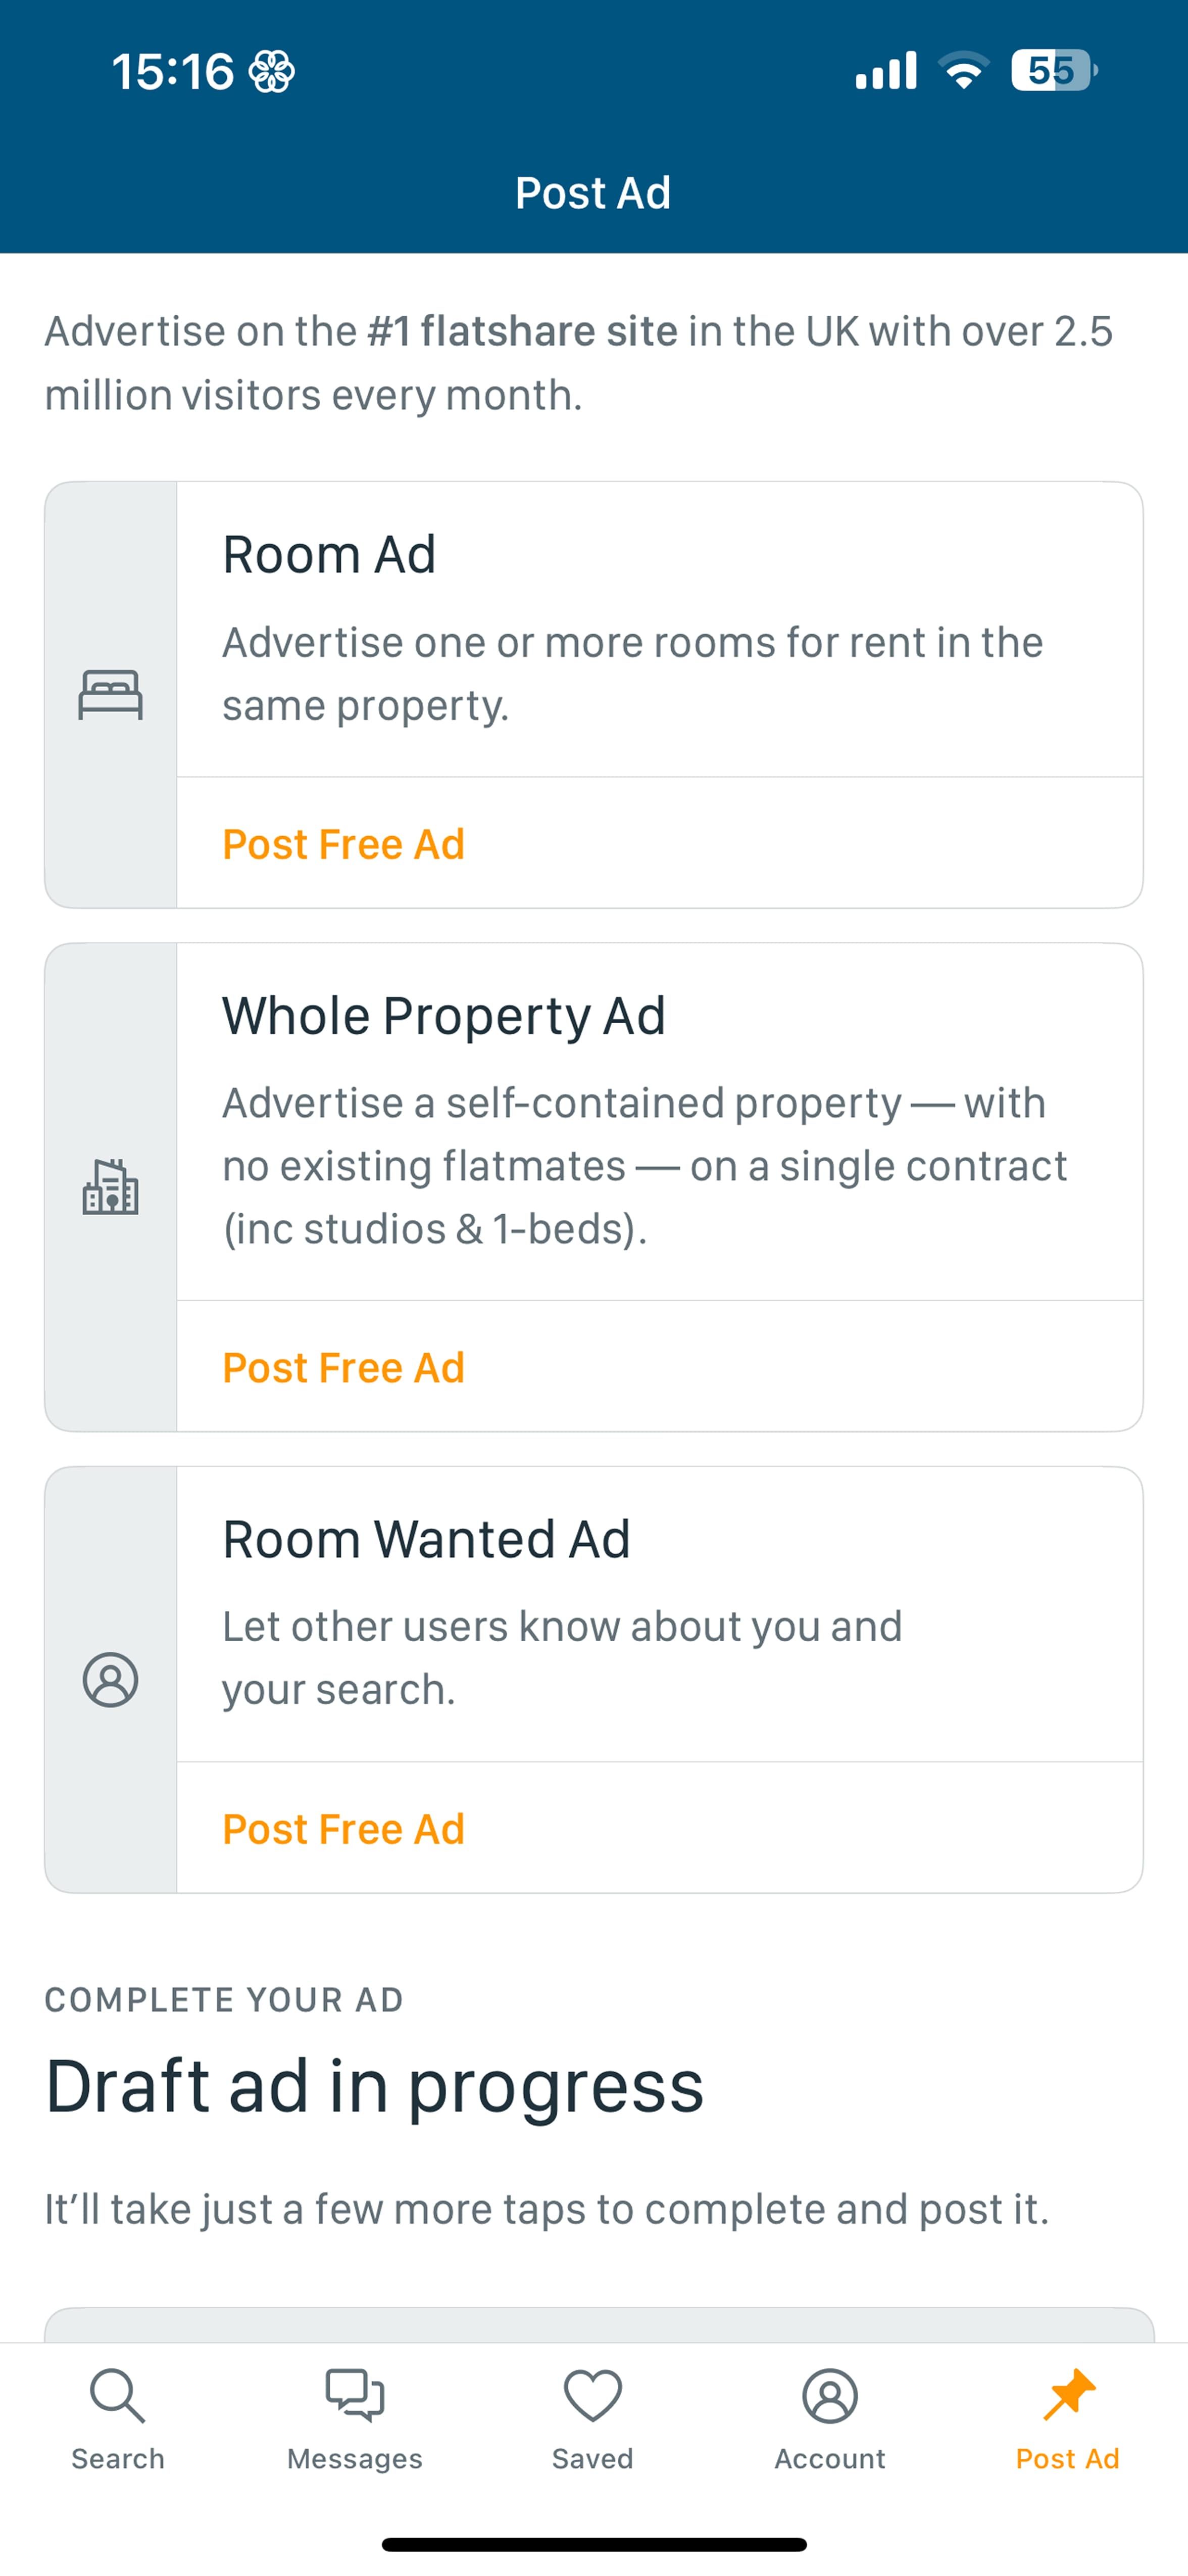
Task: Open Account via profile icon
Action: (x=830, y=2395)
